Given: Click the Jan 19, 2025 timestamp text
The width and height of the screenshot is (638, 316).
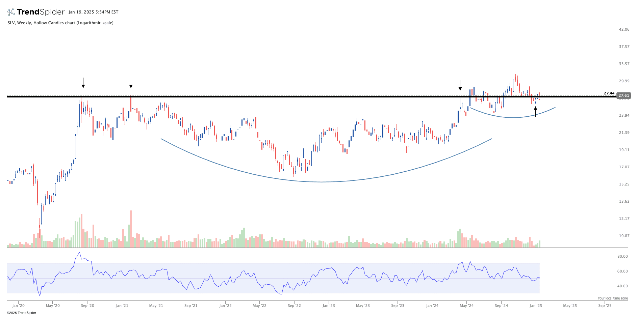Looking at the screenshot, I should (93, 12).
